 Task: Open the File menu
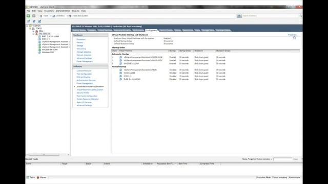click(28, 11)
